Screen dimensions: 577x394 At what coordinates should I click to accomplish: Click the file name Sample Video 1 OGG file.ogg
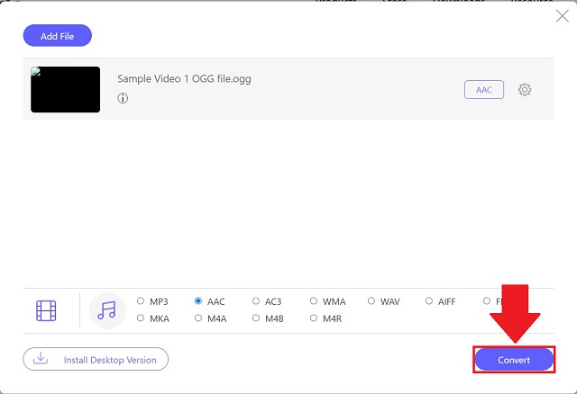click(x=184, y=79)
